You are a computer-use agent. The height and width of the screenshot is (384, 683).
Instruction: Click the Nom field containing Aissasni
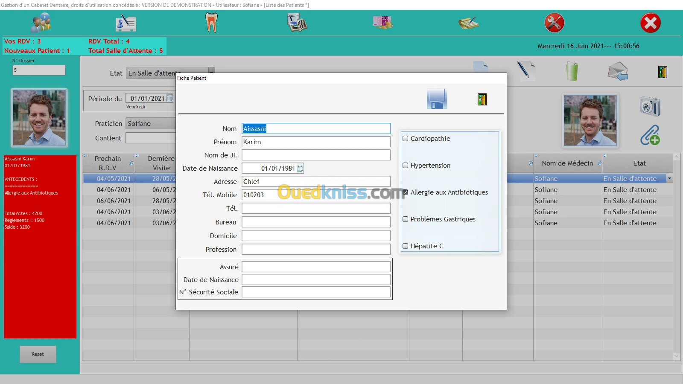[316, 128]
